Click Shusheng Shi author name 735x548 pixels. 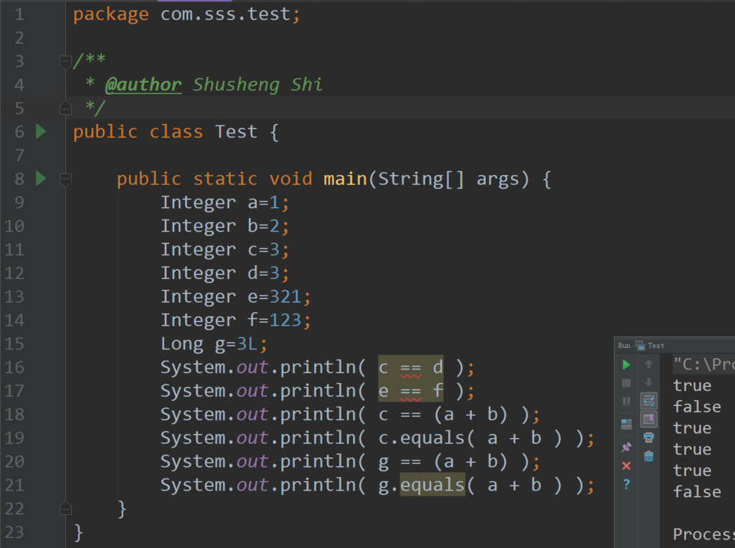point(258,85)
